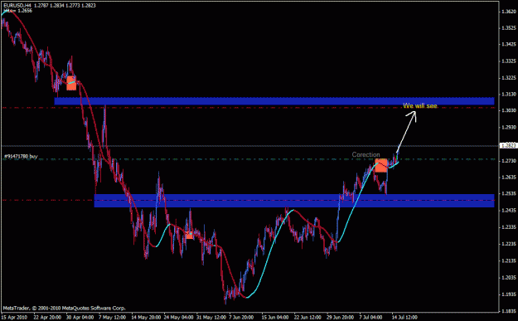Click the 1.3325 price axis label
Viewport: 518px width, 321px height.
click(508, 61)
